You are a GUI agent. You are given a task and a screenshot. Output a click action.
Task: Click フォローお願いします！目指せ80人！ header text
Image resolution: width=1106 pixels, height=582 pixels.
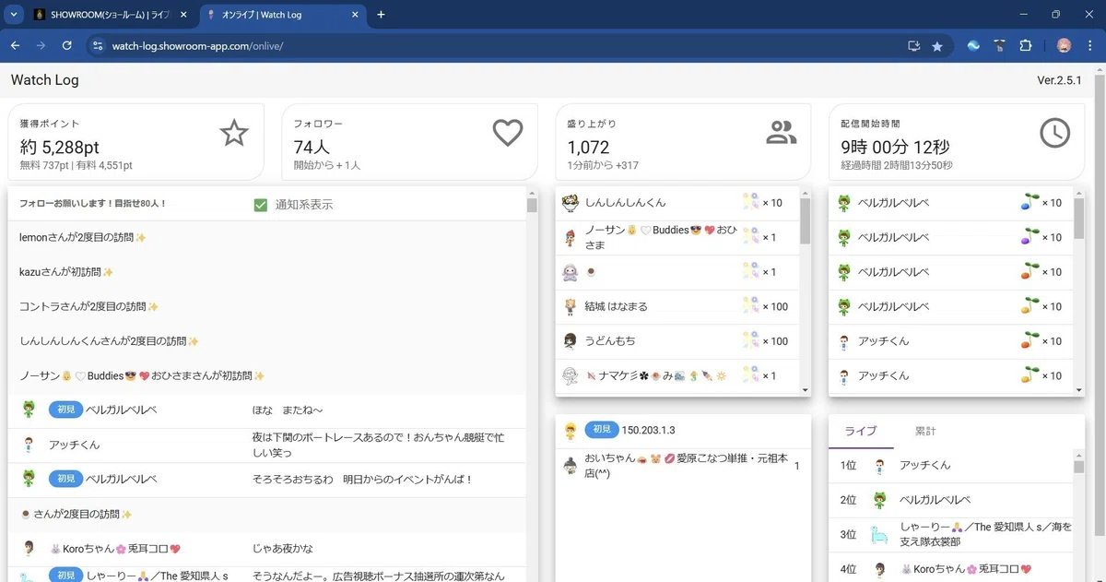(93, 203)
